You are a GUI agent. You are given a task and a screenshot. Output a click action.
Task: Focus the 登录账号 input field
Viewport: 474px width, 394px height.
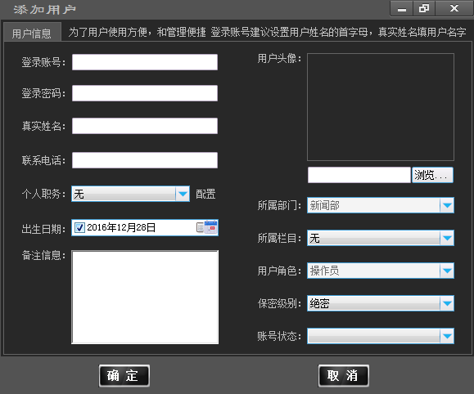(145, 62)
